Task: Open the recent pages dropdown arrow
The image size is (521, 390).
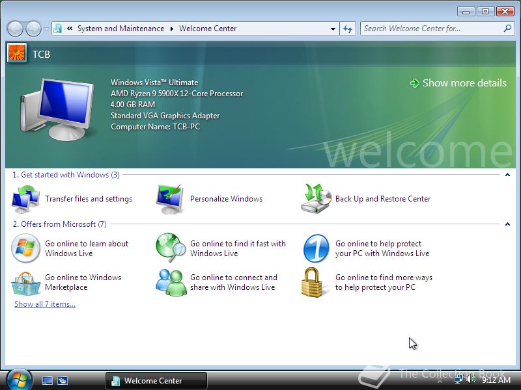Action: [46, 29]
